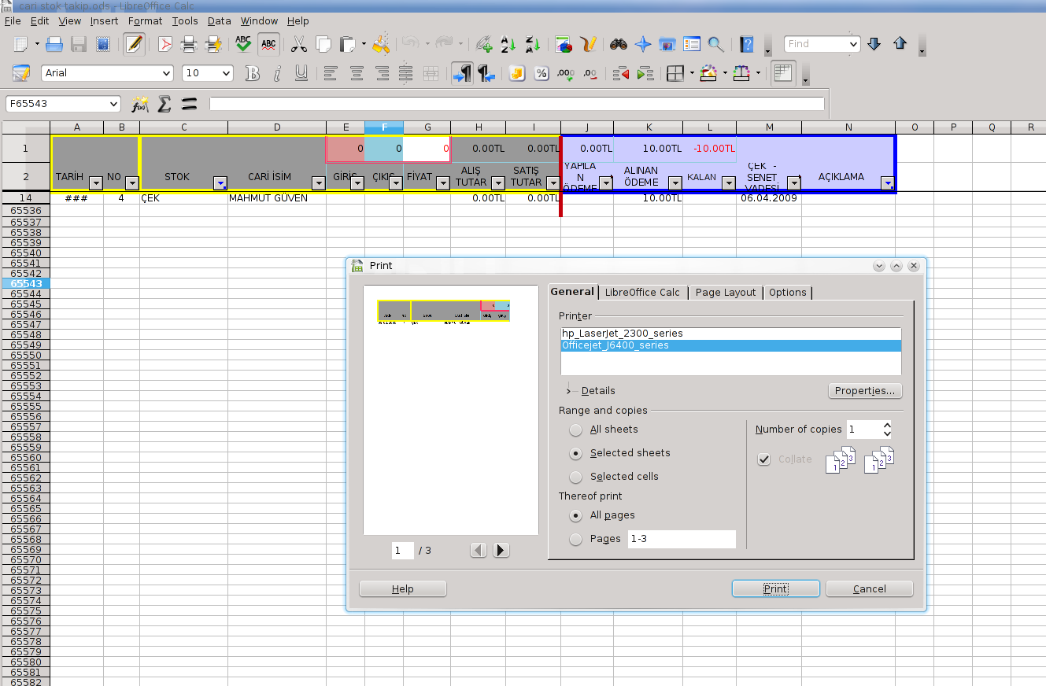Toggle Bold formatting
1046x686 pixels.
pos(252,73)
